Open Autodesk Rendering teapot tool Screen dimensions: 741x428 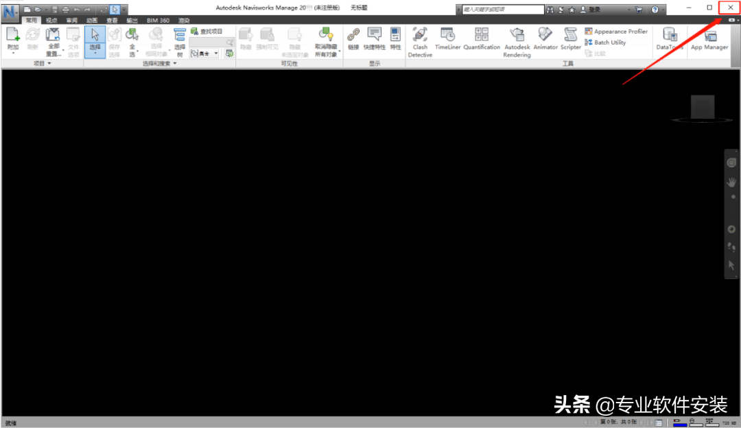(517, 42)
